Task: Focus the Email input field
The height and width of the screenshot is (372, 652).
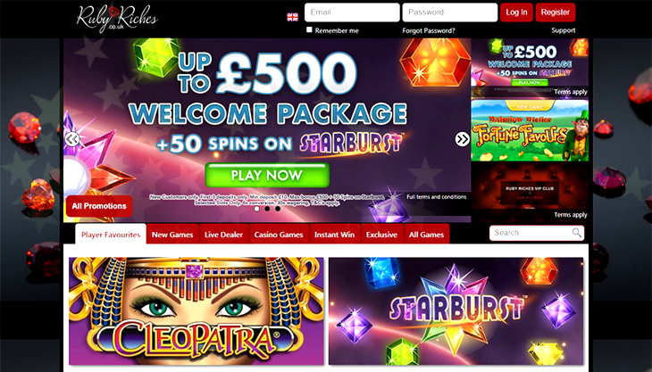Action: [x=352, y=12]
